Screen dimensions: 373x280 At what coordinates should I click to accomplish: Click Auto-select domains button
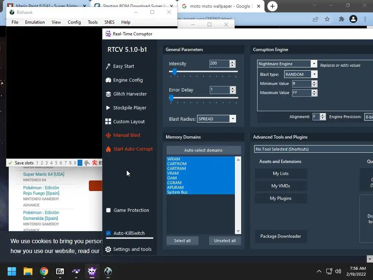(203, 150)
